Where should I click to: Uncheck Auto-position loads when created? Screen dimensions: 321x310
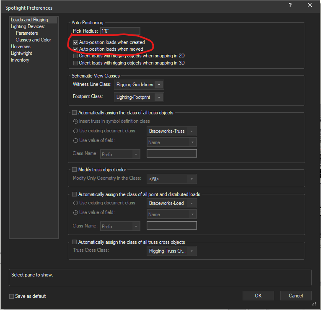click(75, 42)
